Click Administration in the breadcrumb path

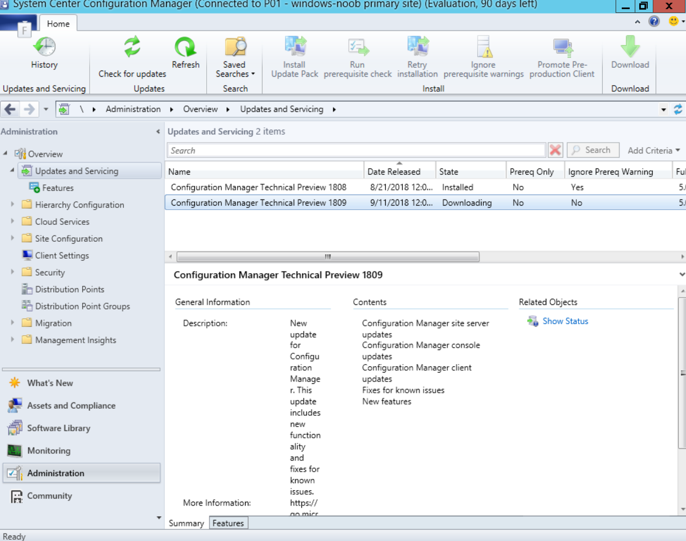[133, 109]
